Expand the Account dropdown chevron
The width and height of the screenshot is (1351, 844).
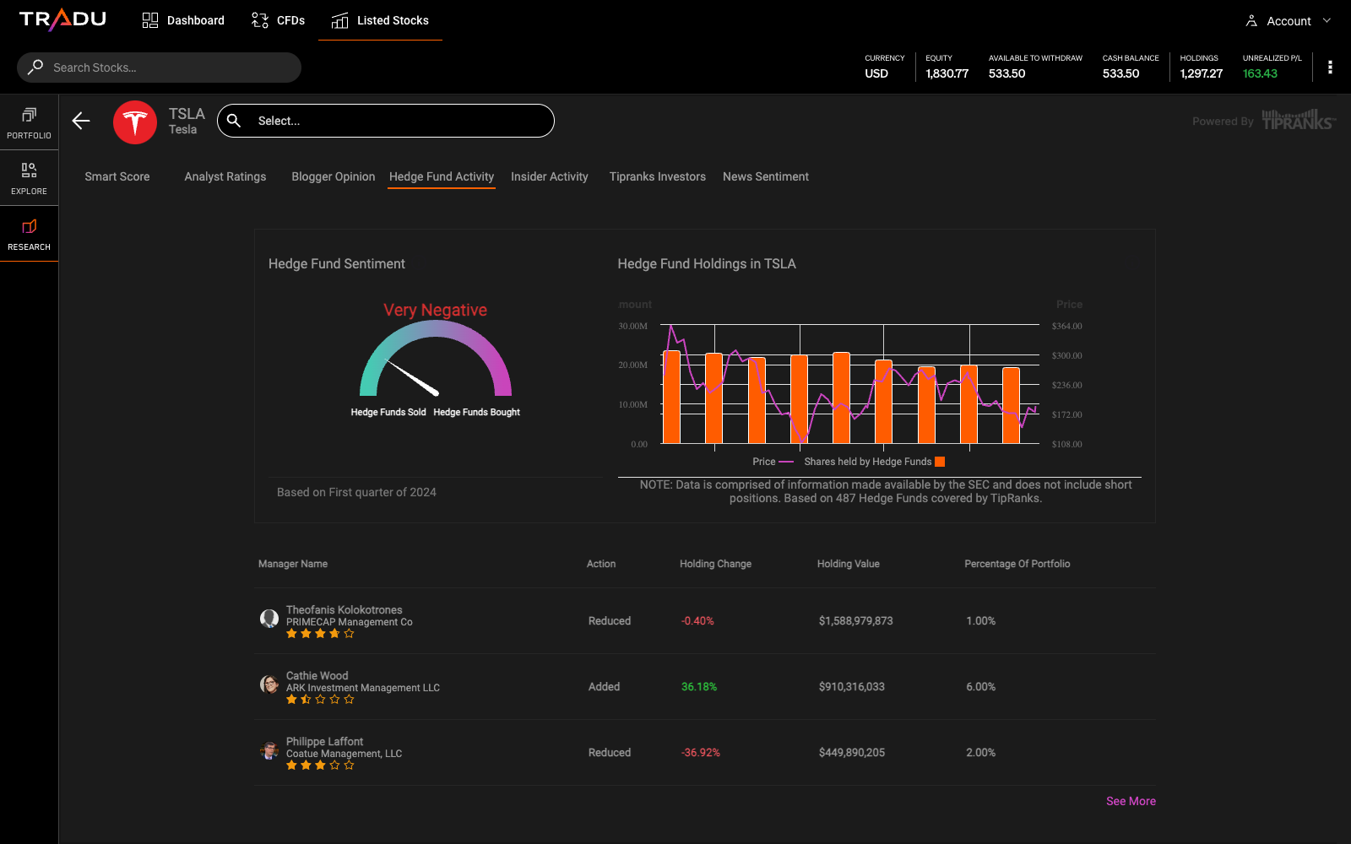(x=1327, y=20)
